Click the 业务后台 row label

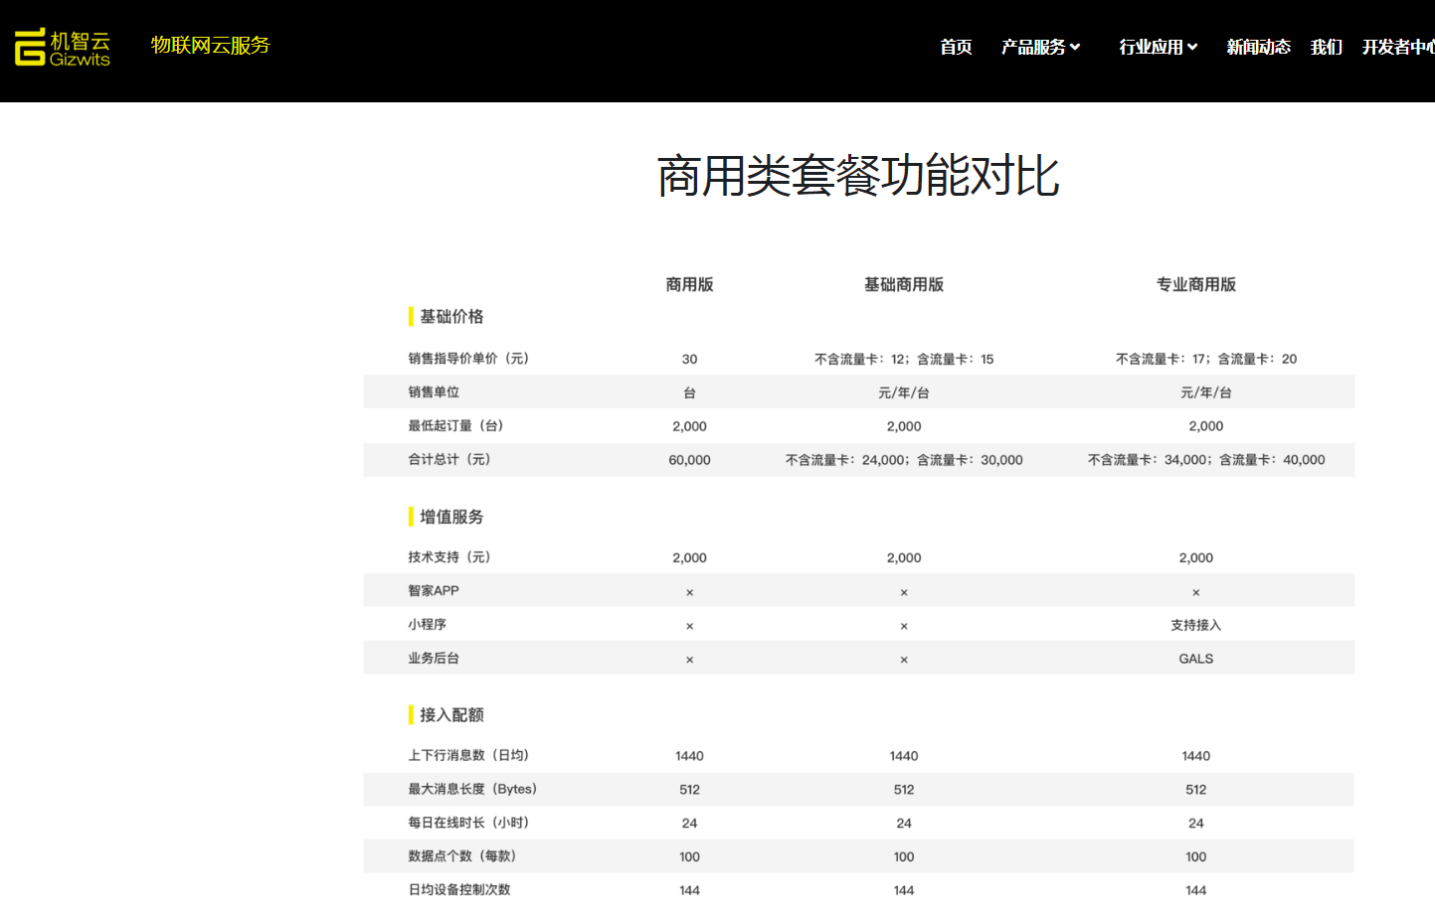434,659
